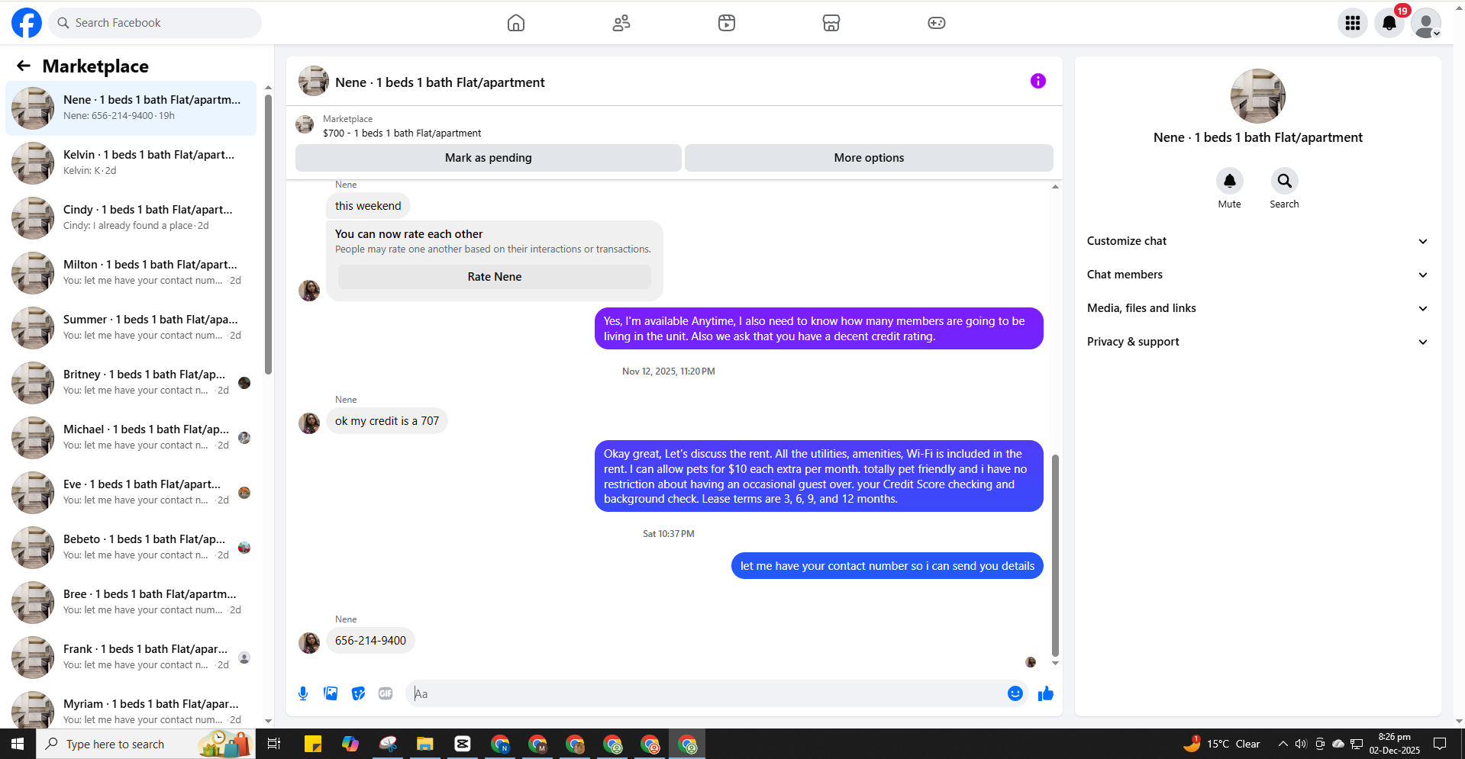Open the Britney conversation in the list
The image size is (1465, 759).
131,383
